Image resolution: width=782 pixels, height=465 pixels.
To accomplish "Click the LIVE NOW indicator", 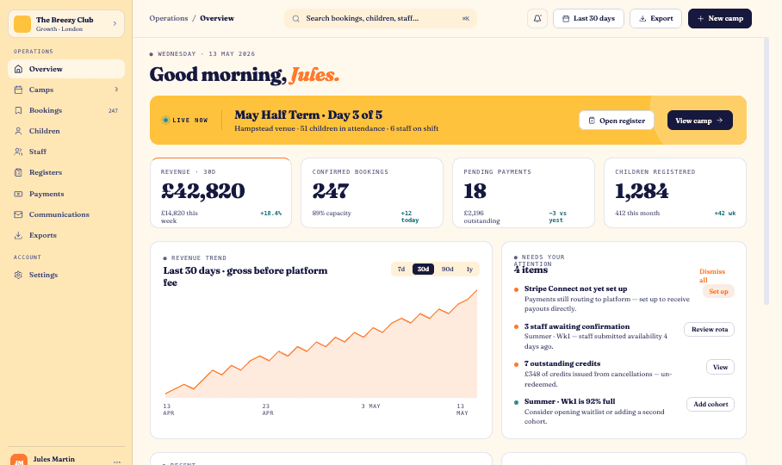I will click(x=184, y=120).
